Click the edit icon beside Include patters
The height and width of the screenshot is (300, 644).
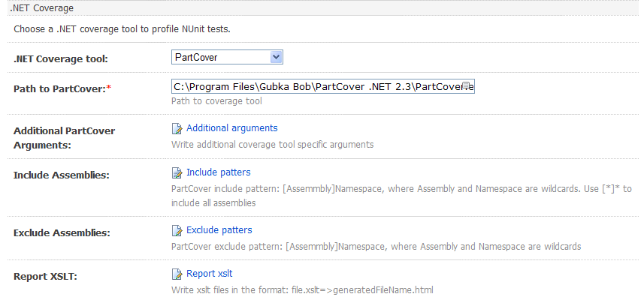[x=177, y=172]
